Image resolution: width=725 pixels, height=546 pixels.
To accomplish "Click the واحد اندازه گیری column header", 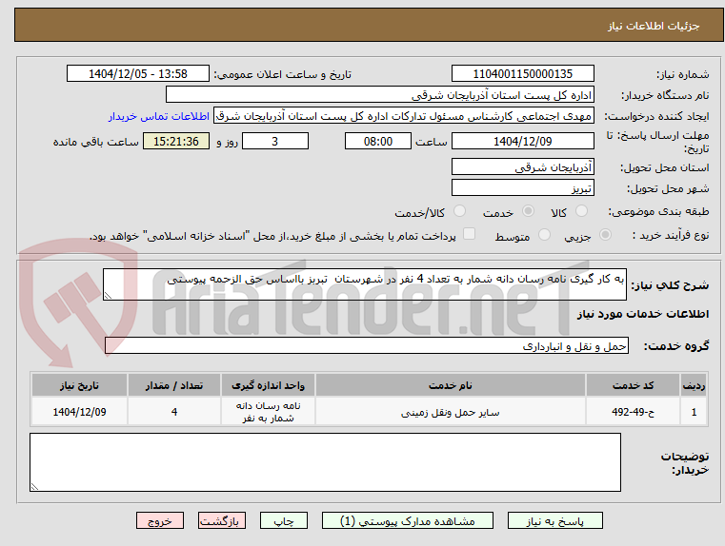I will point(268,385).
